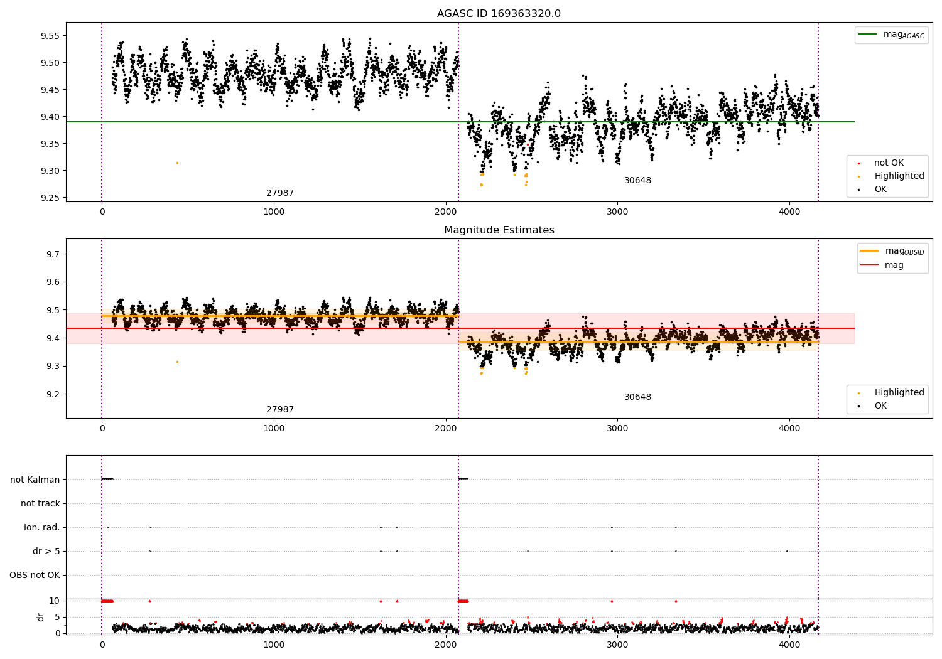Click the orange highlighted point near 9.31 in top plot
Screen dimensions: 942x659
coord(177,163)
